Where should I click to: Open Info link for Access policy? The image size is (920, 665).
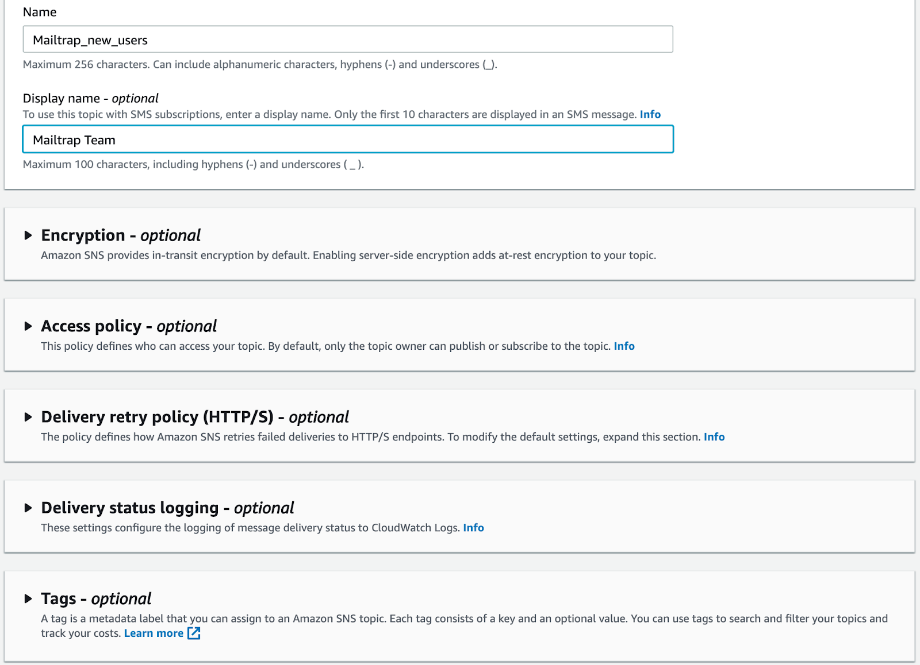click(x=624, y=346)
